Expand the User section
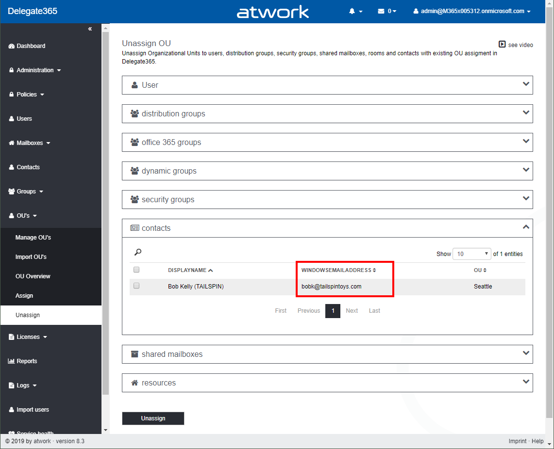Viewport: 554px width, 449px height. (327, 85)
